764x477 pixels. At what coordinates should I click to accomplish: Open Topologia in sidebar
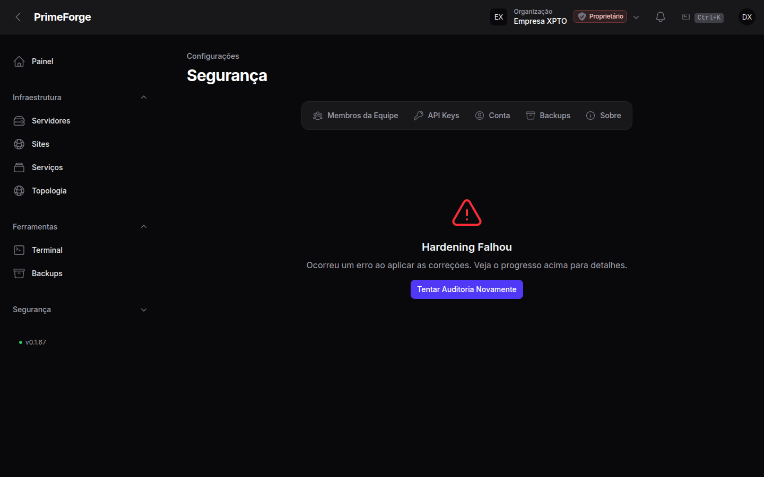point(80,191)
